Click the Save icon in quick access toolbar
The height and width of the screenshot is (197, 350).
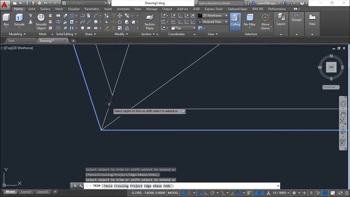coord(27,3)
